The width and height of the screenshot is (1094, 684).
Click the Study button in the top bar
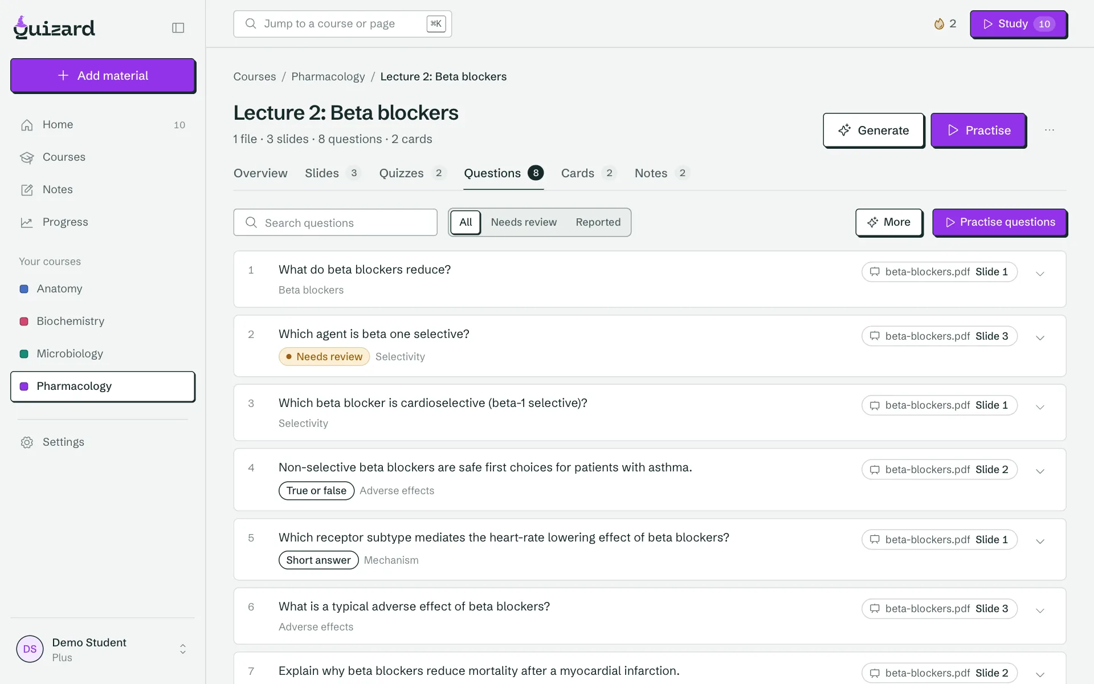1018,24
